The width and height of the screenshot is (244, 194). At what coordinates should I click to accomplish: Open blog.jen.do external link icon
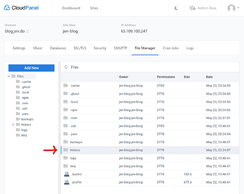(27, 31)
